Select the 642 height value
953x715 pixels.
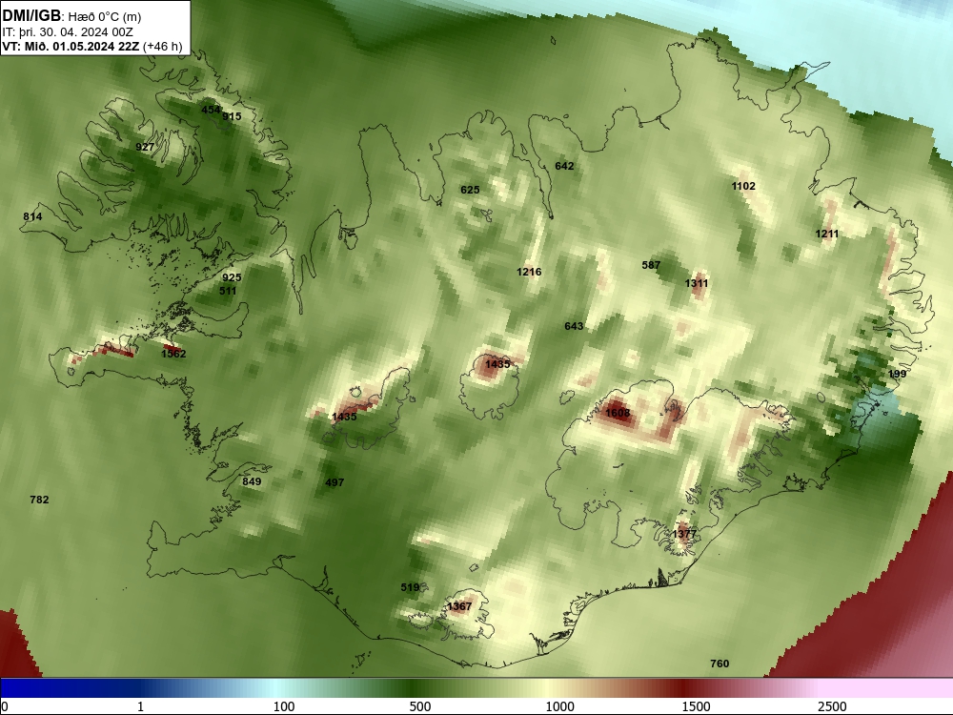(564, 166)
